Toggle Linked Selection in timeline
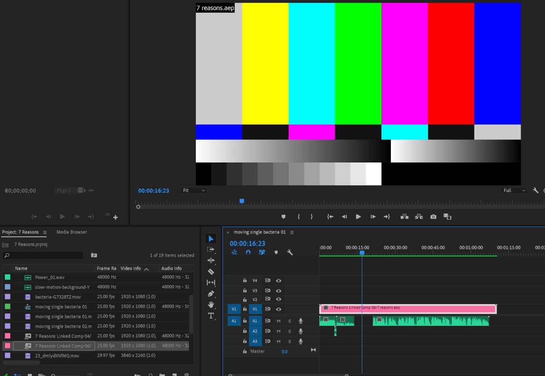 (x=262, y=252)
